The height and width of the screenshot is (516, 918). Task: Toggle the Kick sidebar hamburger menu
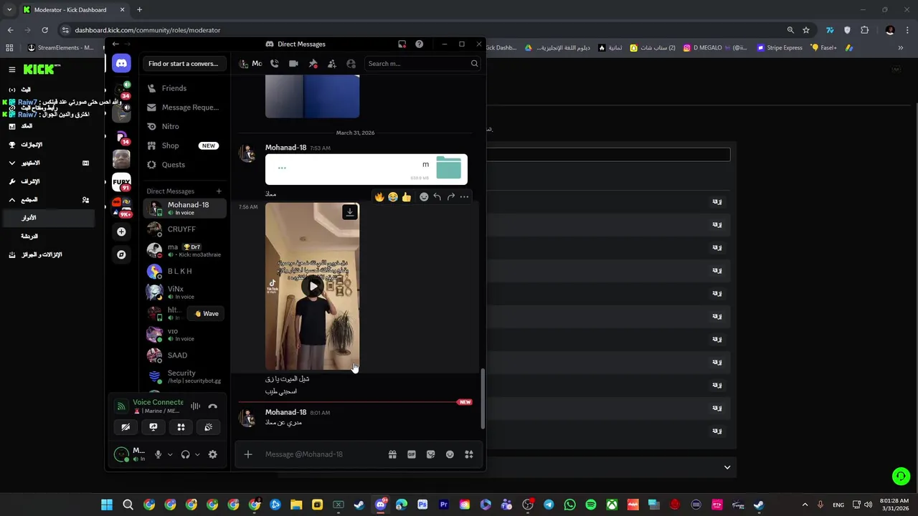(x=12, y=70)
